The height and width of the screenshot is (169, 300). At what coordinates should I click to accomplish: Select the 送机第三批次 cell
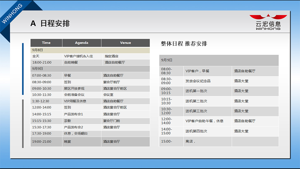click(196, 111)
